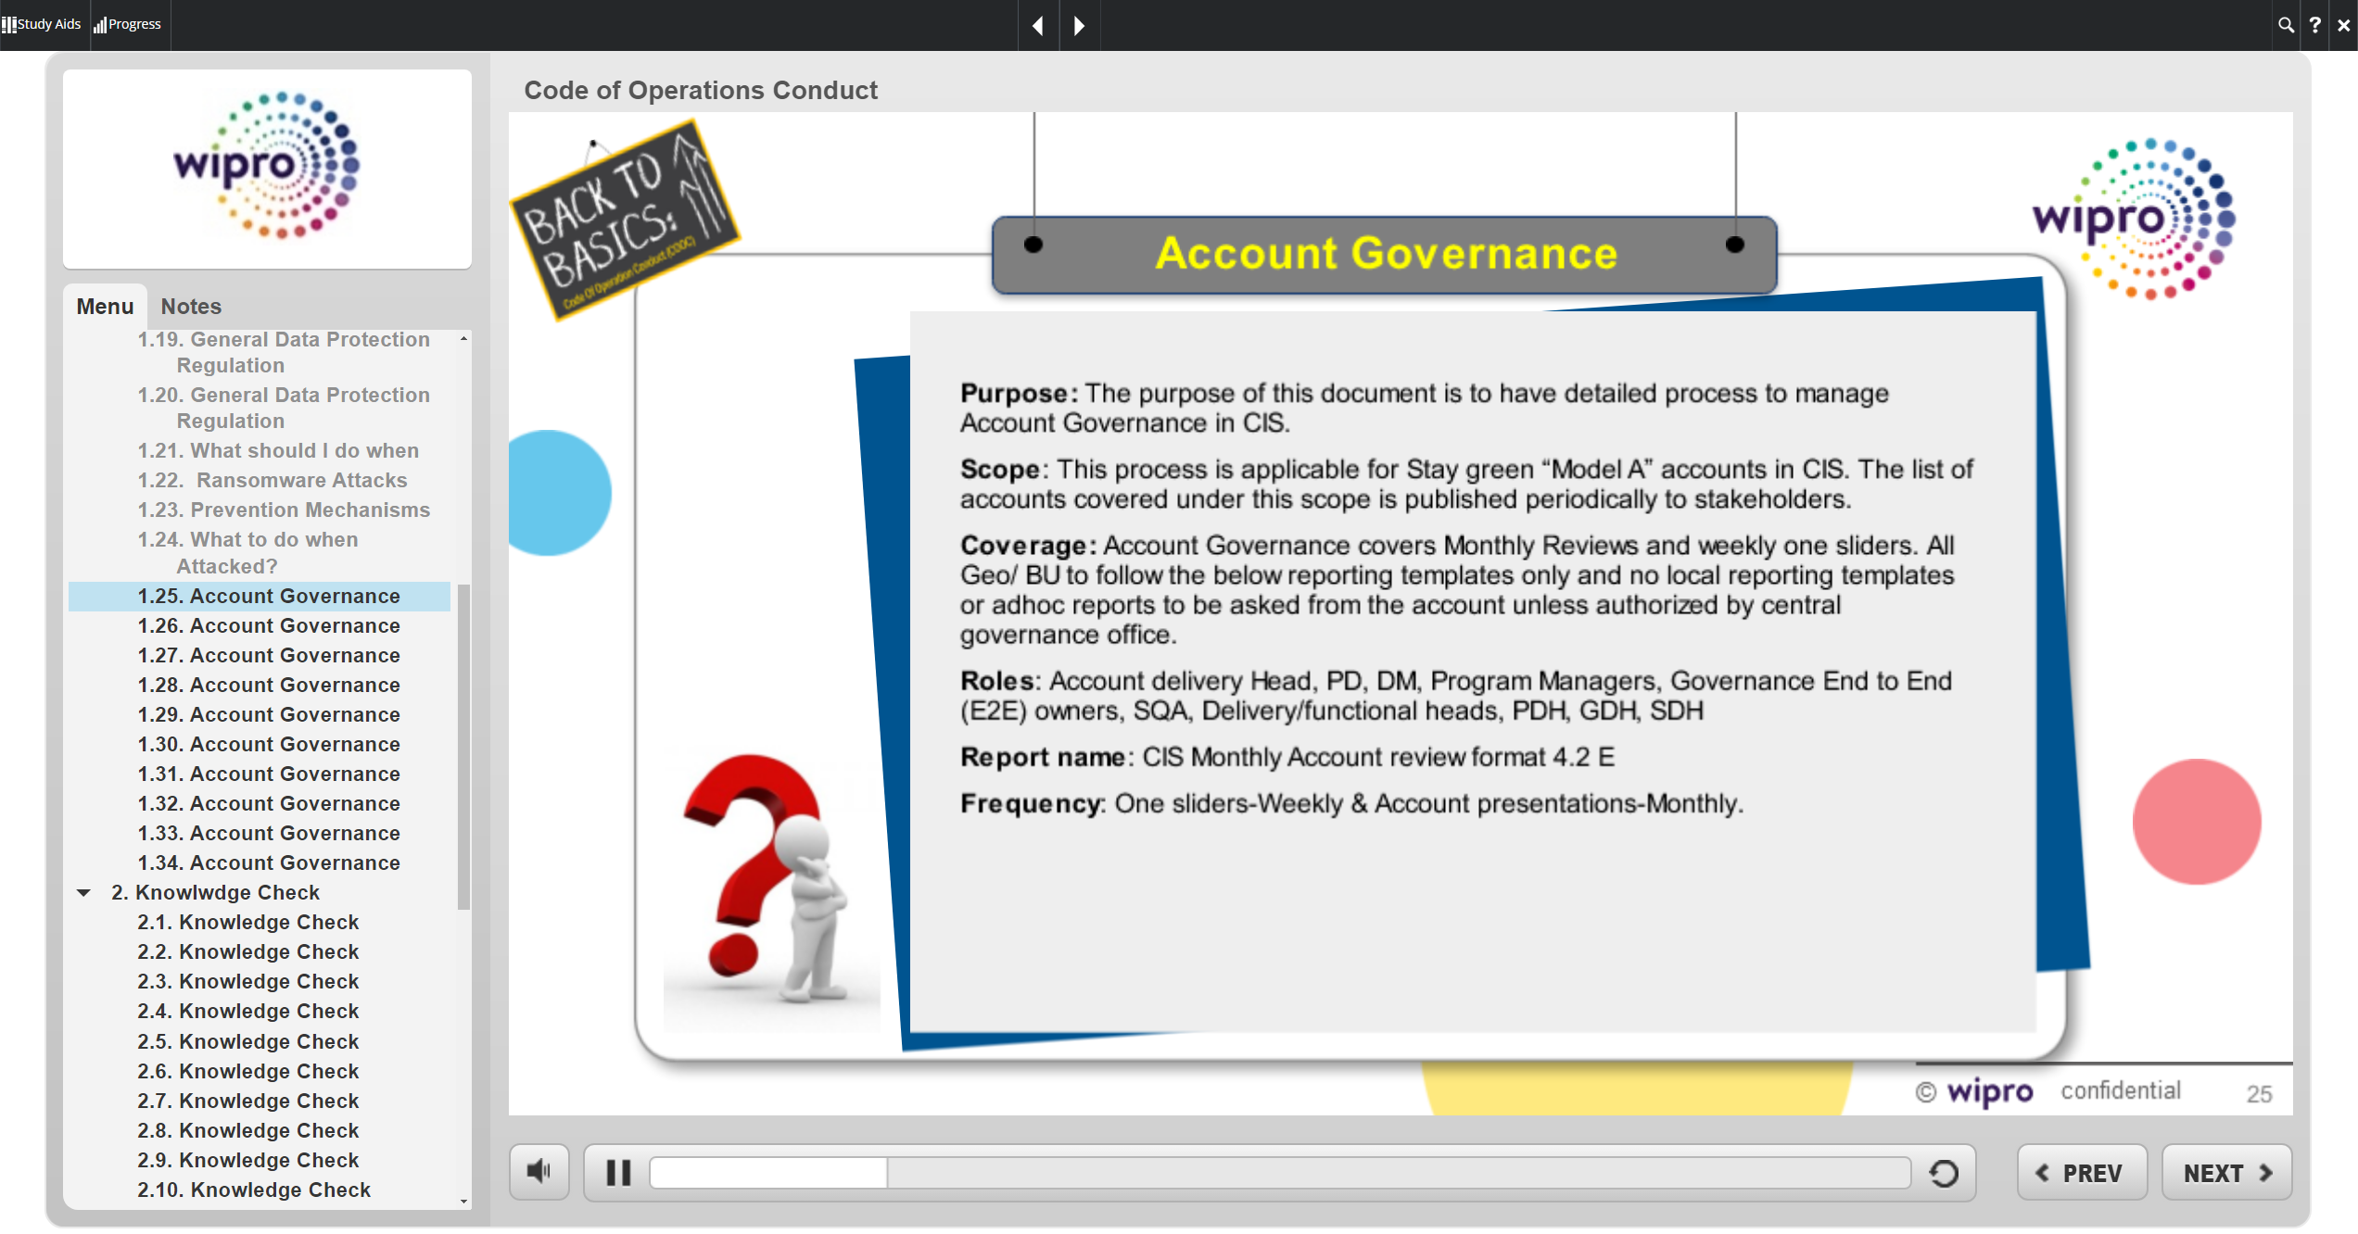Open help via the question mark icon
The image size is (2358, 1234).
coord(2315,25)
